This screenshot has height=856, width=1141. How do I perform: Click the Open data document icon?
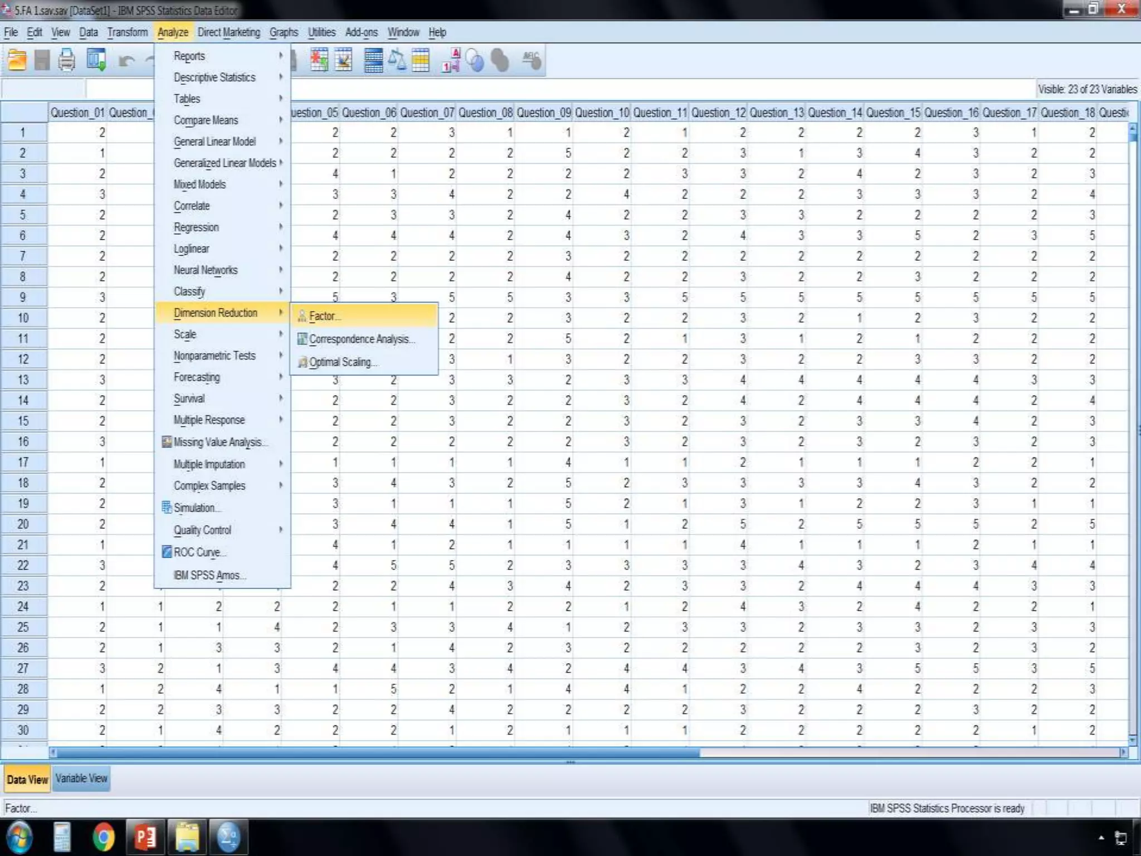[x=17, y=60]
